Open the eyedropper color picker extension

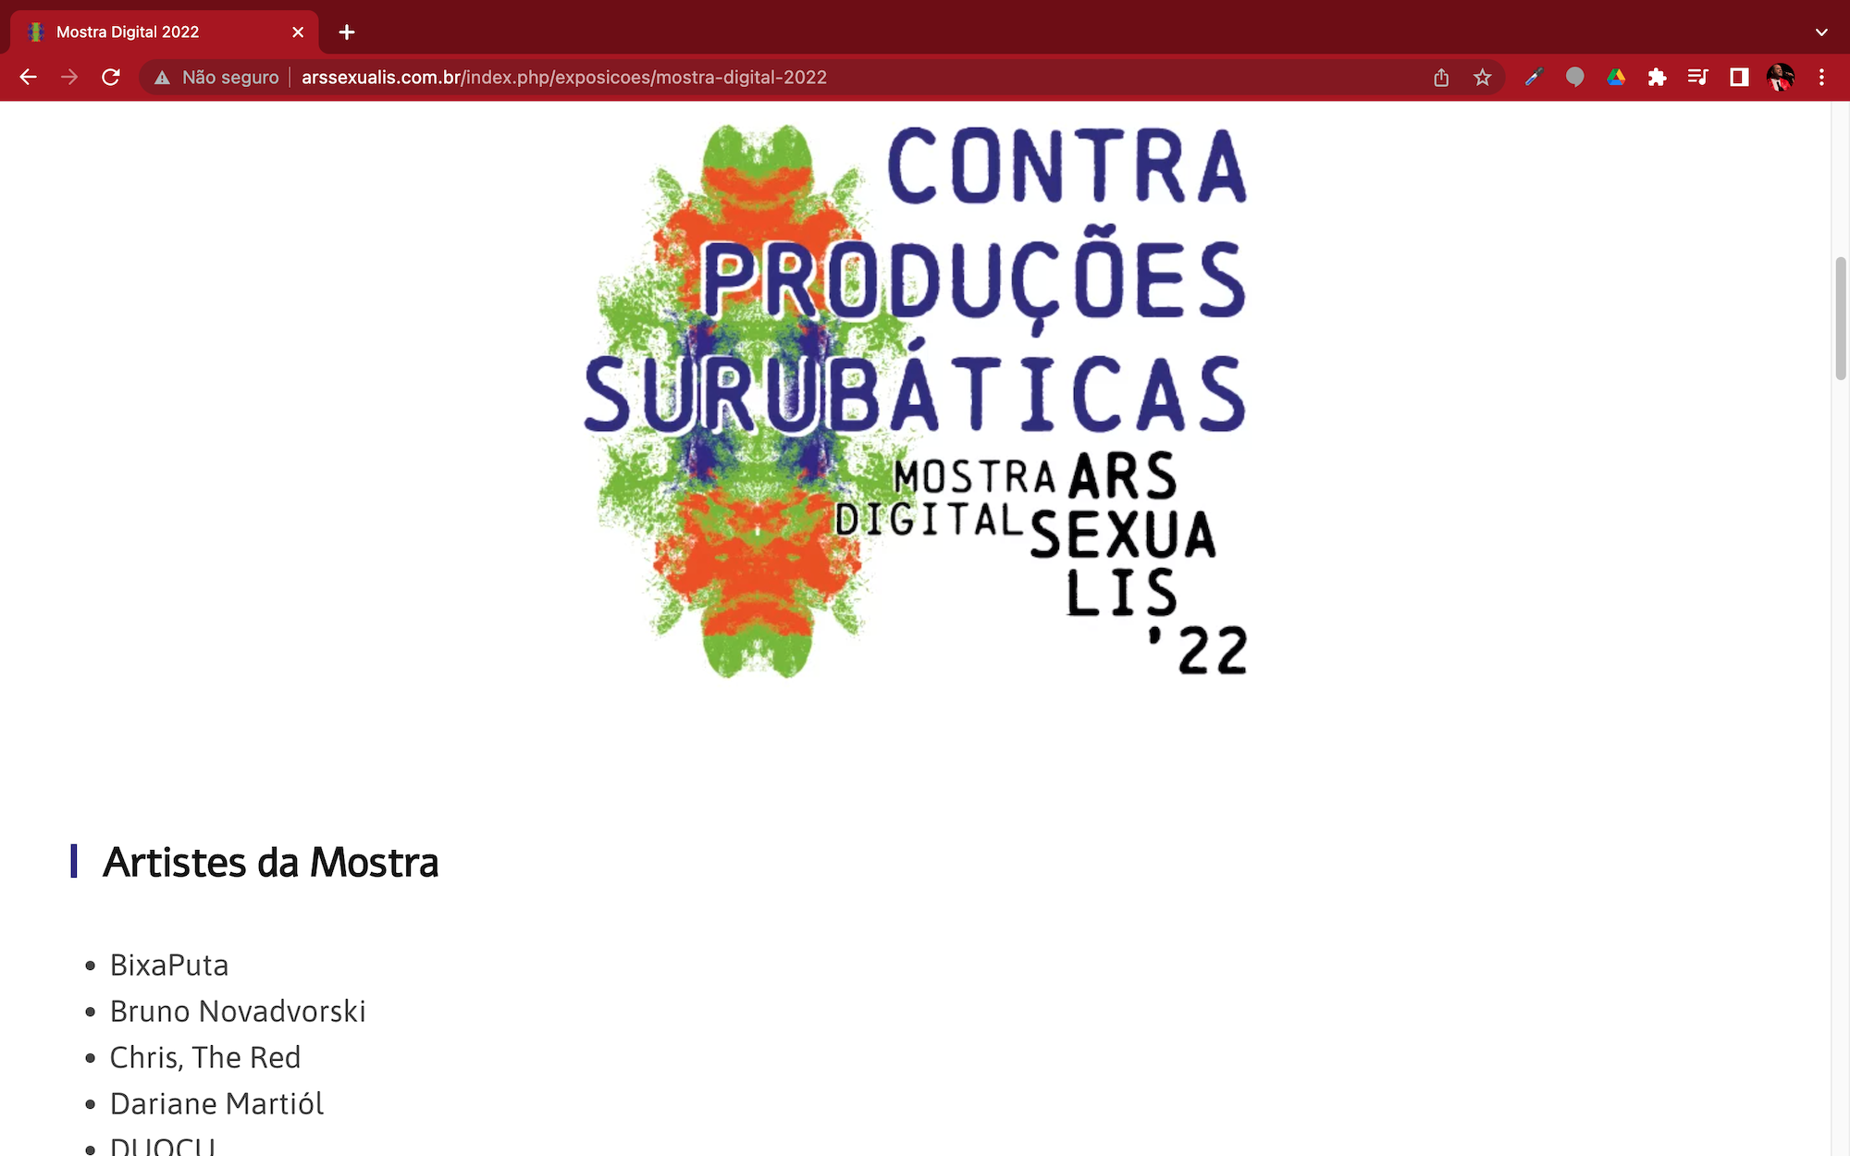(1534, 78)
